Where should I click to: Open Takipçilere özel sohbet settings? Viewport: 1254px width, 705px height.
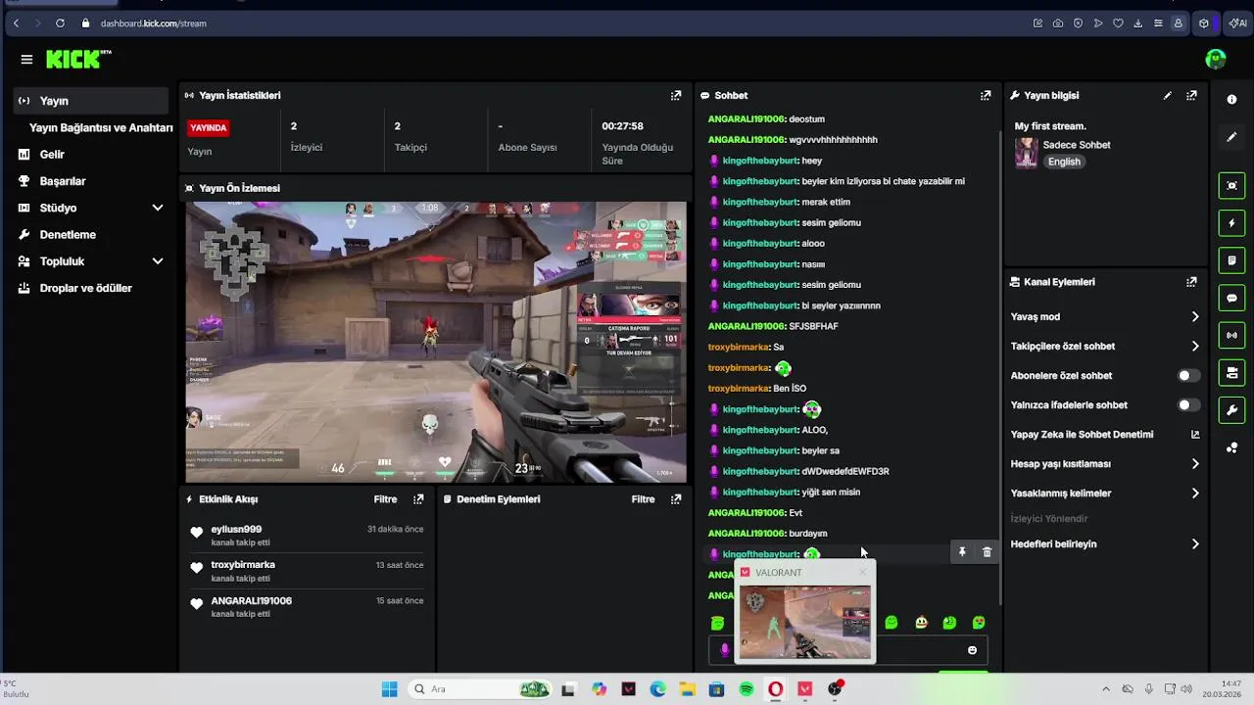[1104, 347]
